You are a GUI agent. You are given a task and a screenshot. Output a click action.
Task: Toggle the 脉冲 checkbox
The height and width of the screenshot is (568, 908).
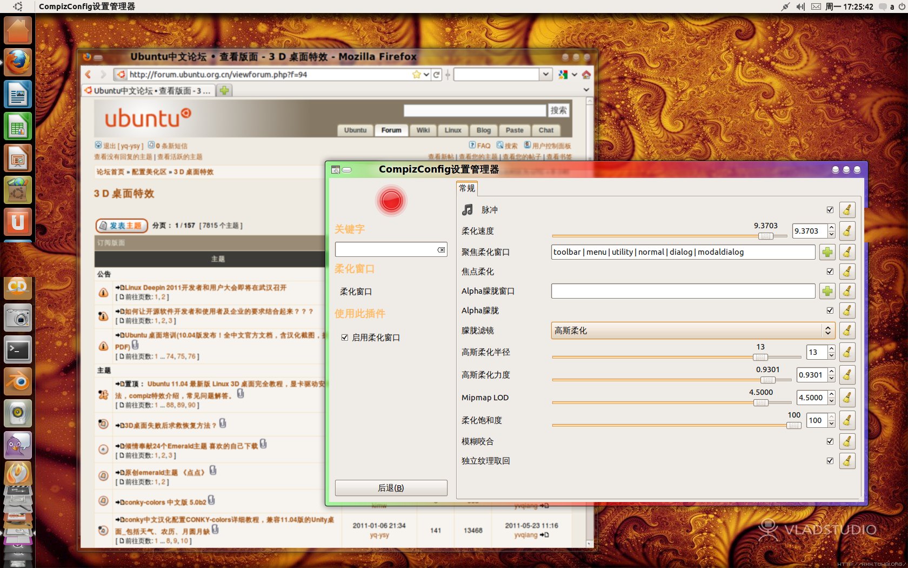pyautogui.click(x=830, y=210)
